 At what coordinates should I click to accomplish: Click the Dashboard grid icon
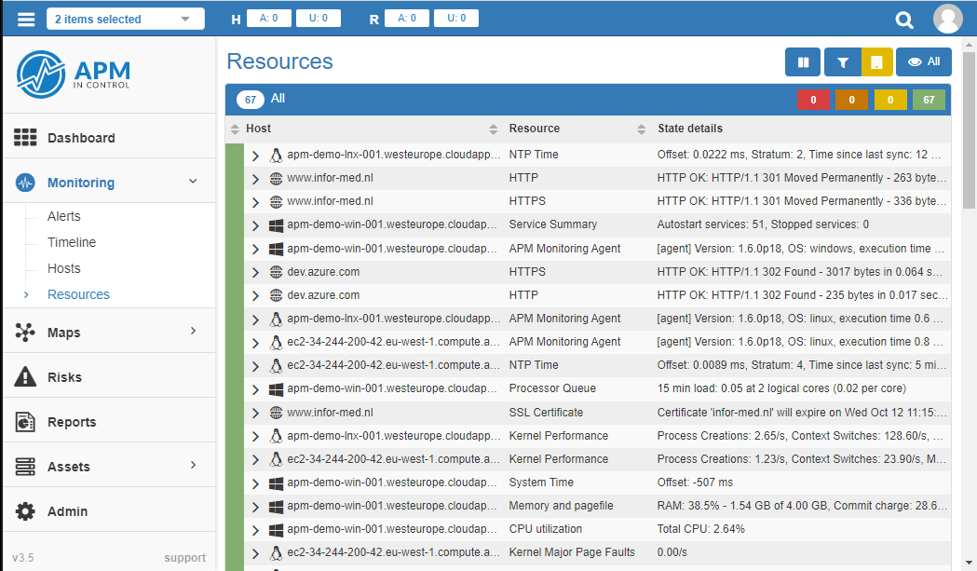pos(25,138)
